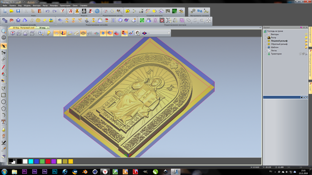Click the XYZ axes origin icon
The width and height of the screenshot is (312, 175).
pyautogui.click(x=63, y=33)
